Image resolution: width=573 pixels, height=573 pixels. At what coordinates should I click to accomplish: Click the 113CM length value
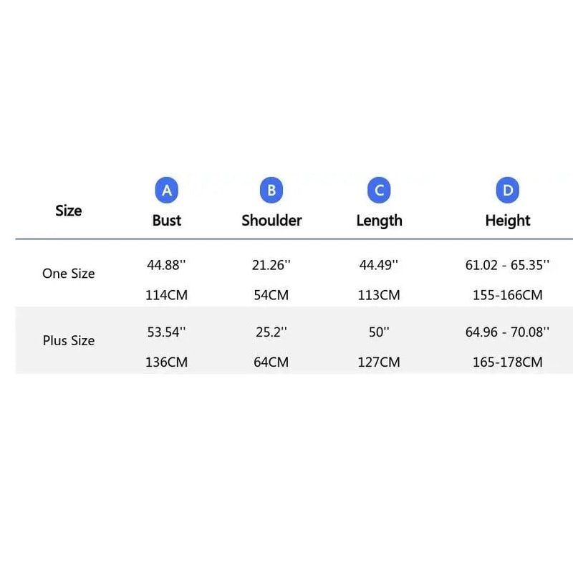(x=379, y=295)
